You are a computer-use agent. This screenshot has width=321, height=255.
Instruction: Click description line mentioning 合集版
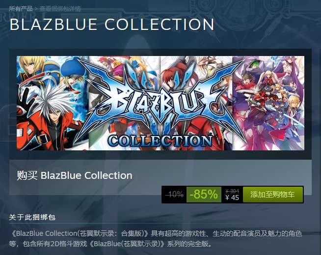(156, 233)
